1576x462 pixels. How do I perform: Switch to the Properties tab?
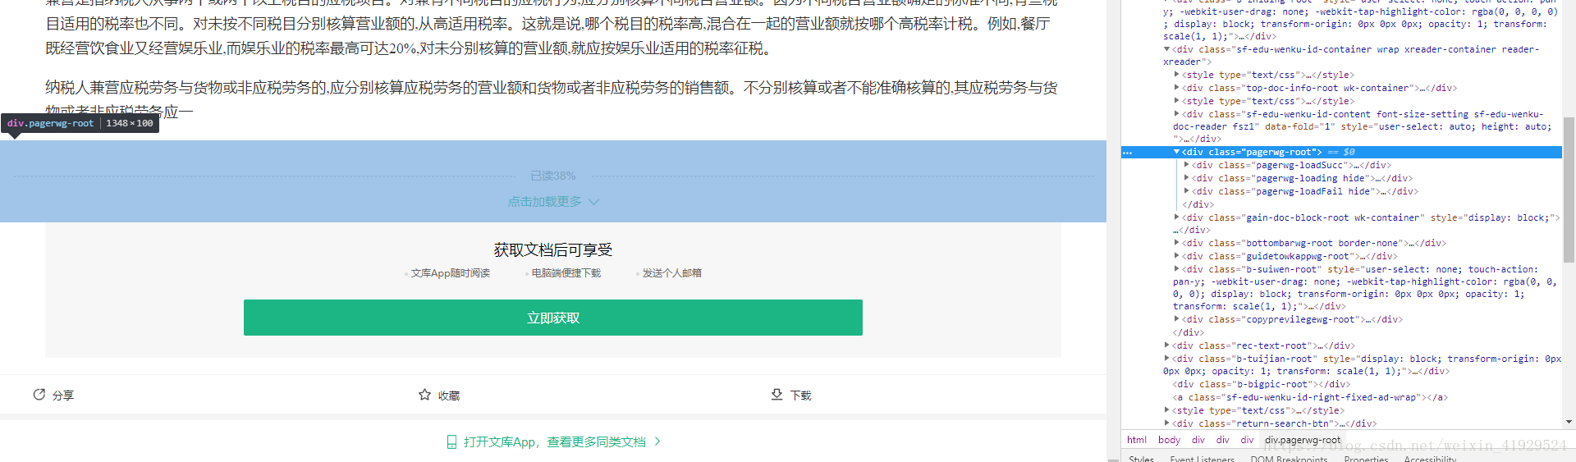[1366, 458]
